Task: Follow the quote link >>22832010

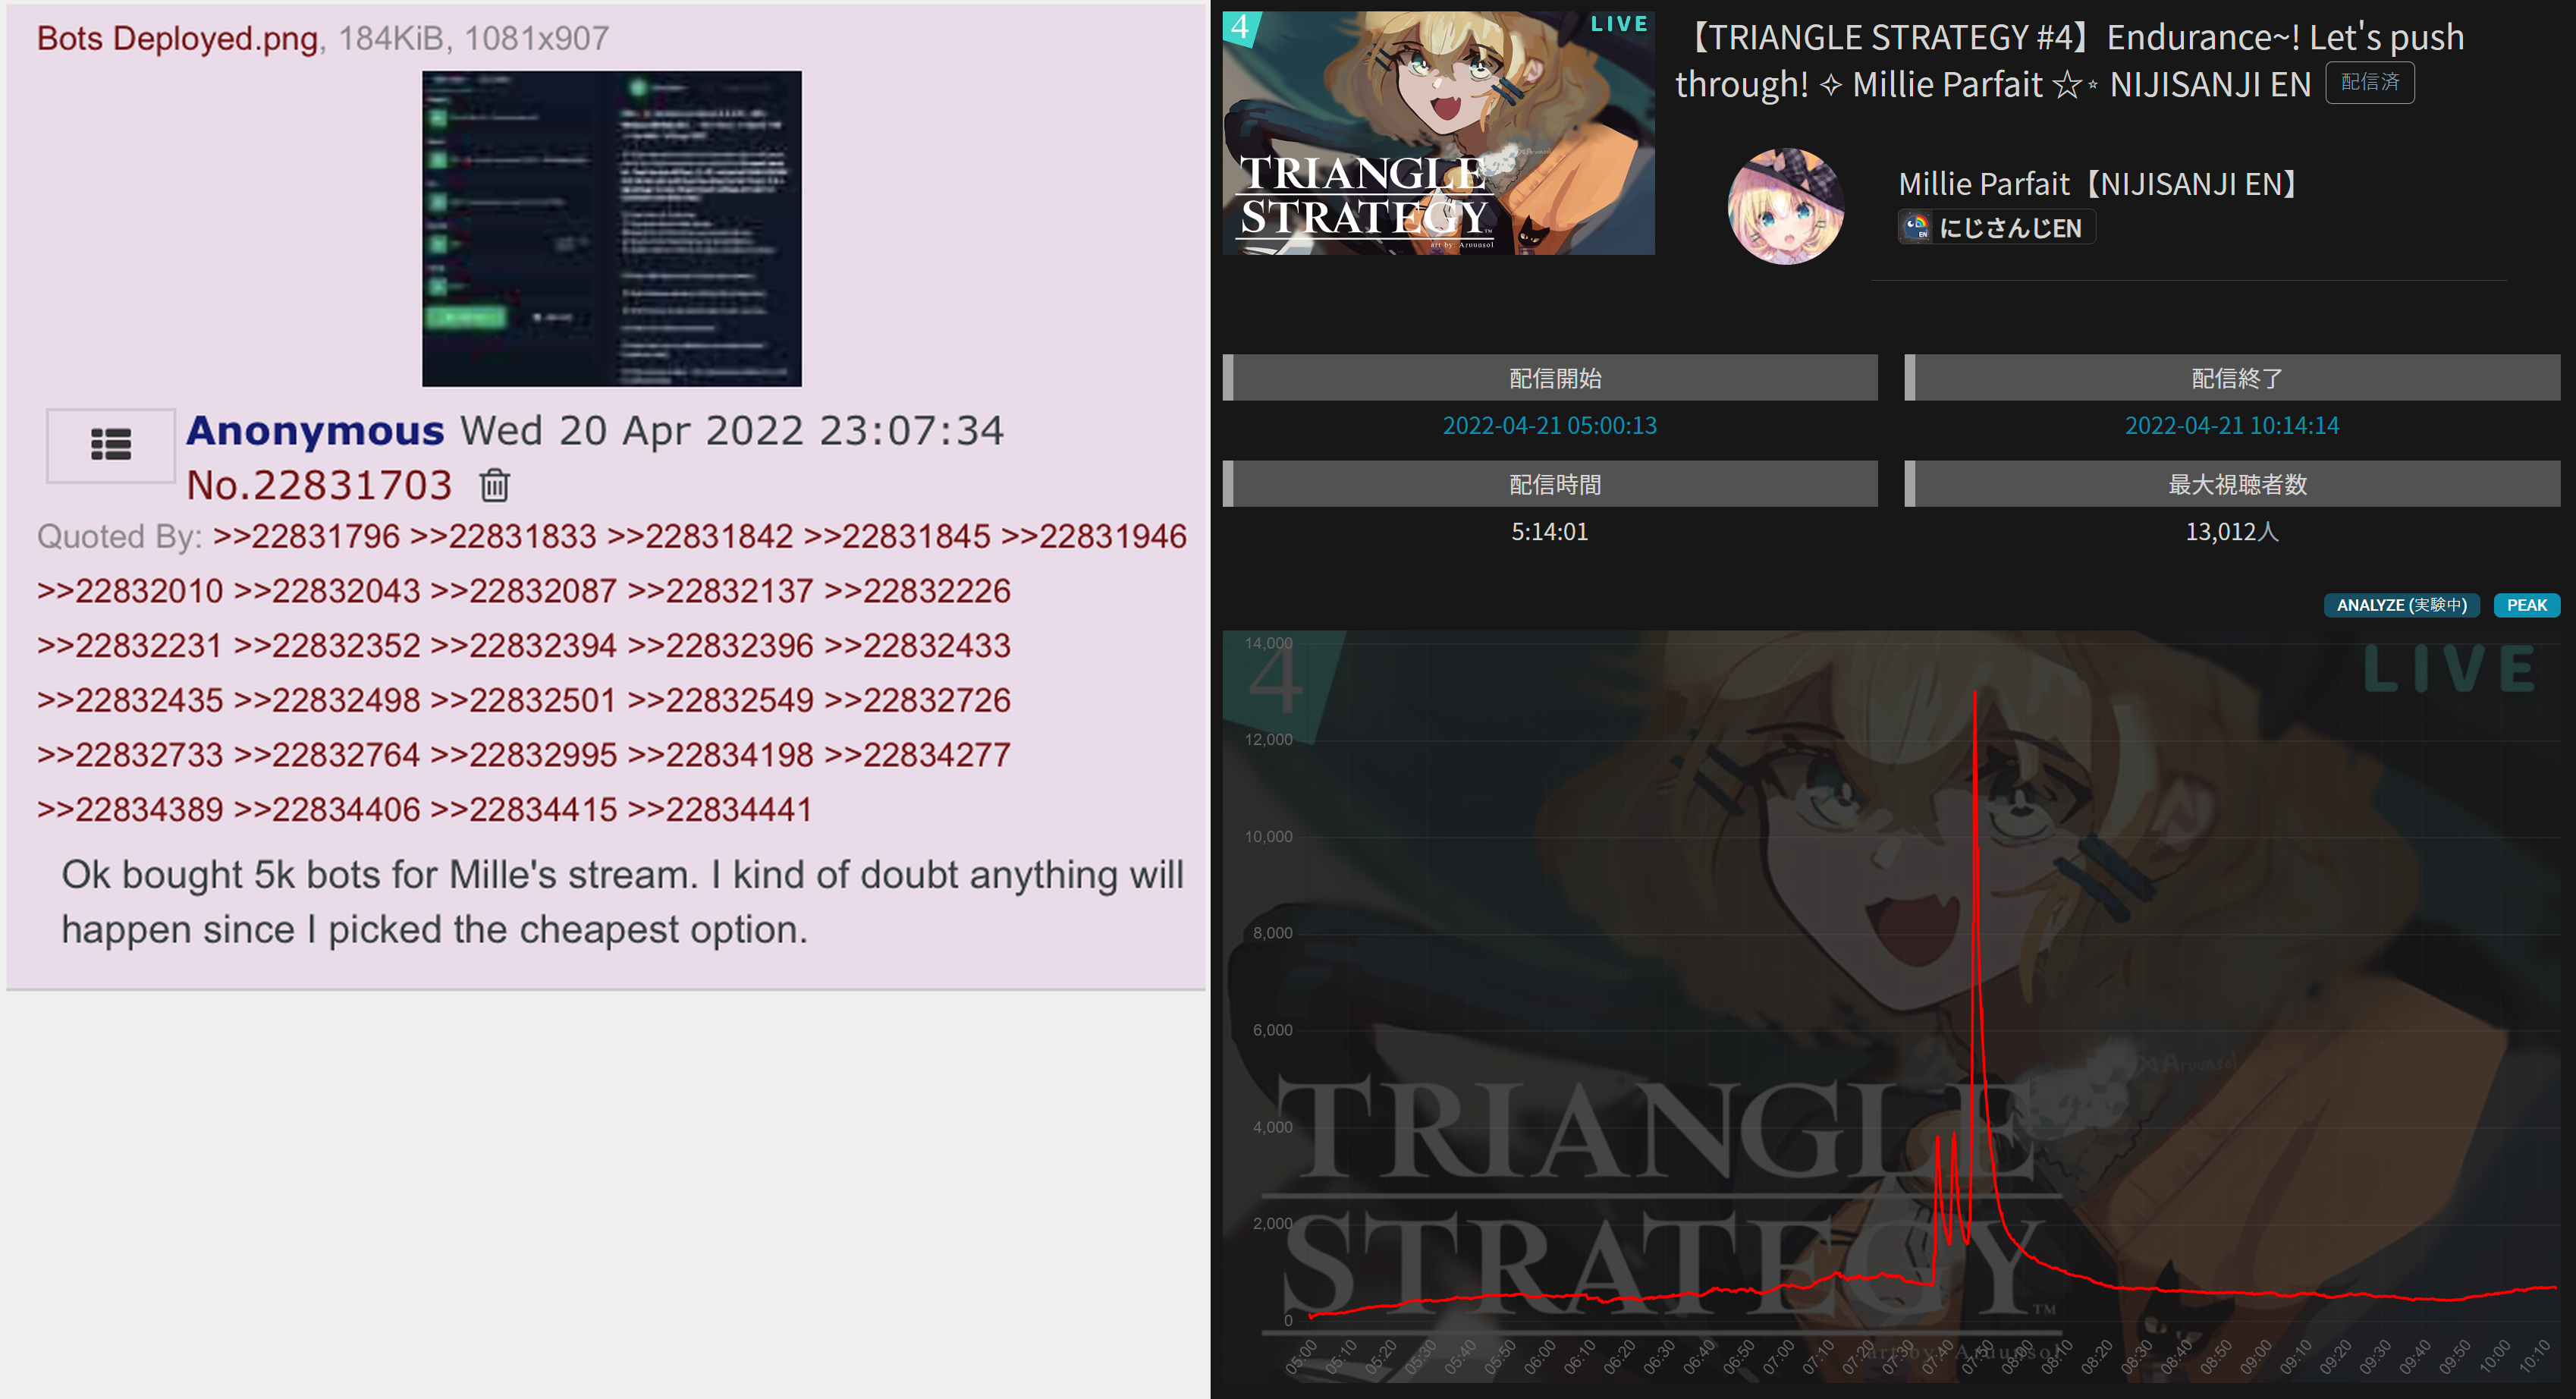Action: coord(130,591)
